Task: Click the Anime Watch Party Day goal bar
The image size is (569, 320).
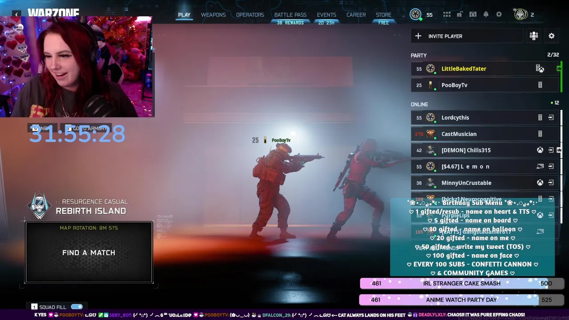Action: click(x=461, y=300)
